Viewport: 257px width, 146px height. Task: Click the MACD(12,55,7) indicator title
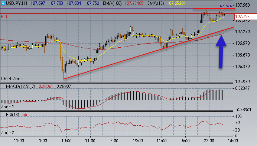tap(20, 86)
